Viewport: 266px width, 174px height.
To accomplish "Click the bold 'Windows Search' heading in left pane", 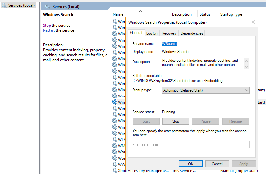I will [58, 15].
